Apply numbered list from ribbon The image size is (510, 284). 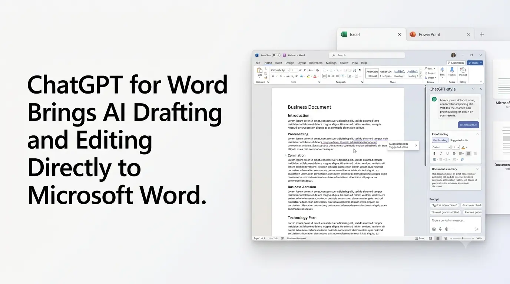331,70
